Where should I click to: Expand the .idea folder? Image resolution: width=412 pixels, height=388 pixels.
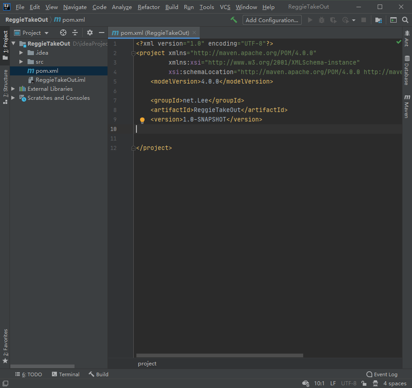click(21, 52)
